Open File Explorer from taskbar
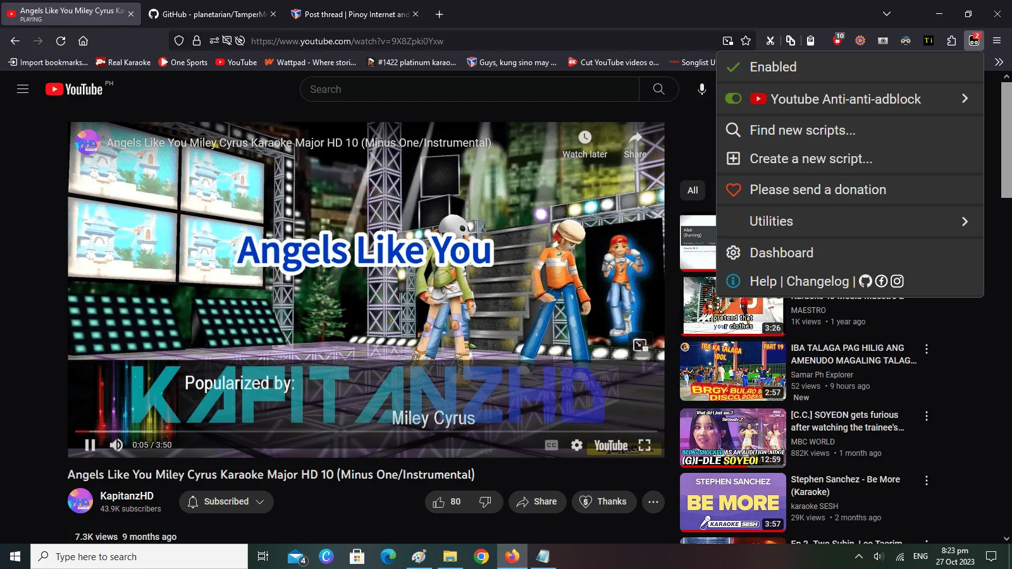 [x=450, y=556]
